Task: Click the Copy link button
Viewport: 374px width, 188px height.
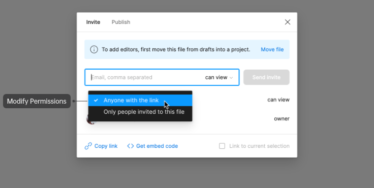Action: (x=101, y=146)
